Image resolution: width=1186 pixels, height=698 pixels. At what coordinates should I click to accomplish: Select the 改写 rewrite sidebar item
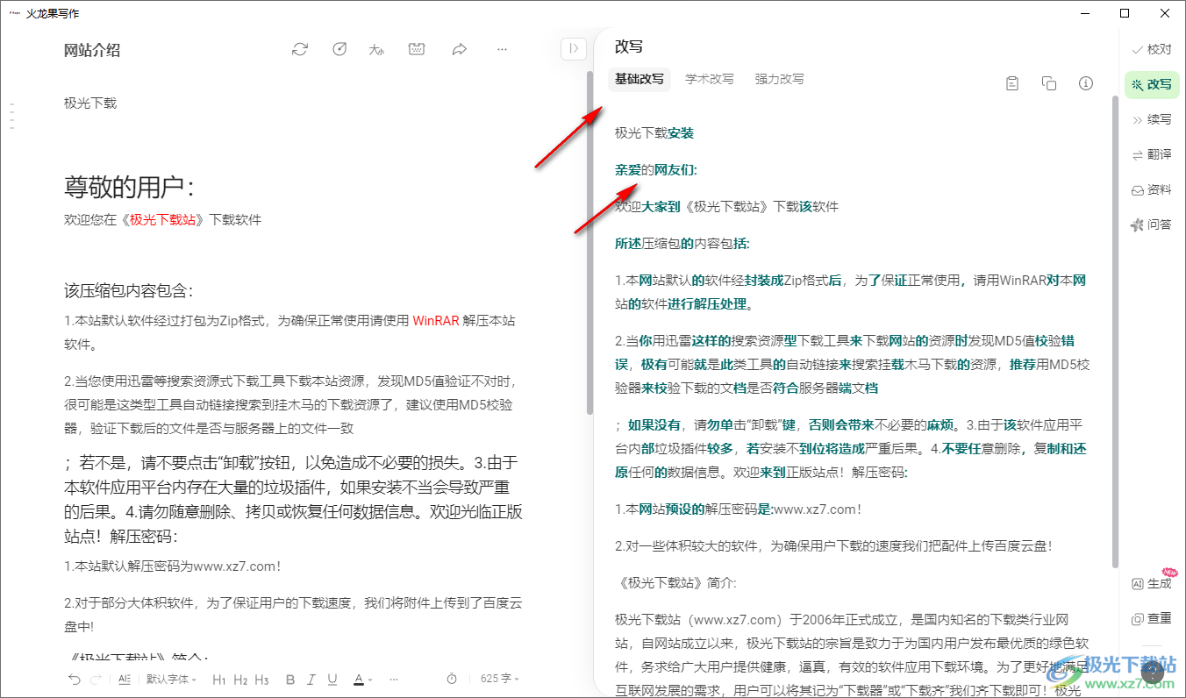pyautogui.click(x=1152, y=84)
